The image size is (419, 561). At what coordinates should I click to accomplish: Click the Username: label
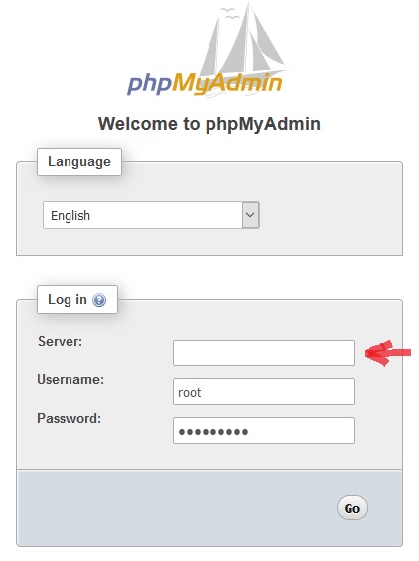[x=70, y=379]
